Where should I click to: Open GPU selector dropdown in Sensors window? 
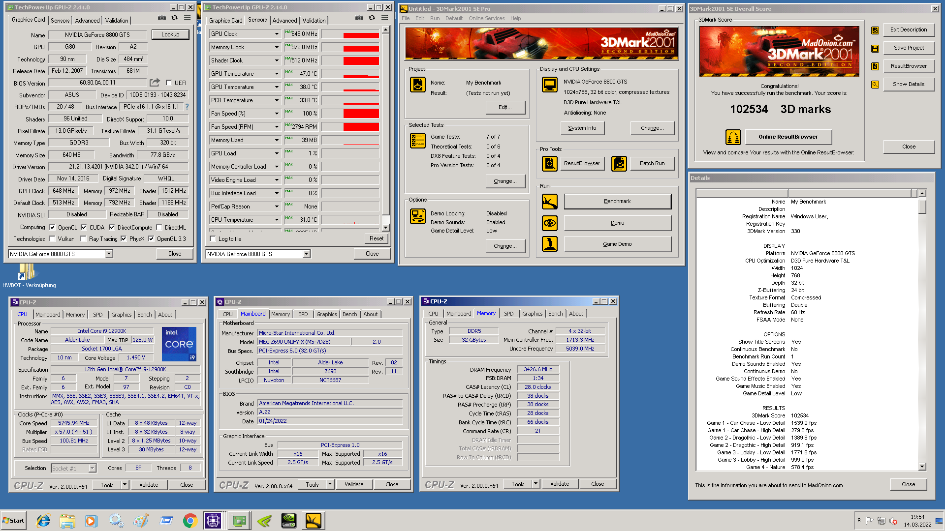[x=307, y=254]
